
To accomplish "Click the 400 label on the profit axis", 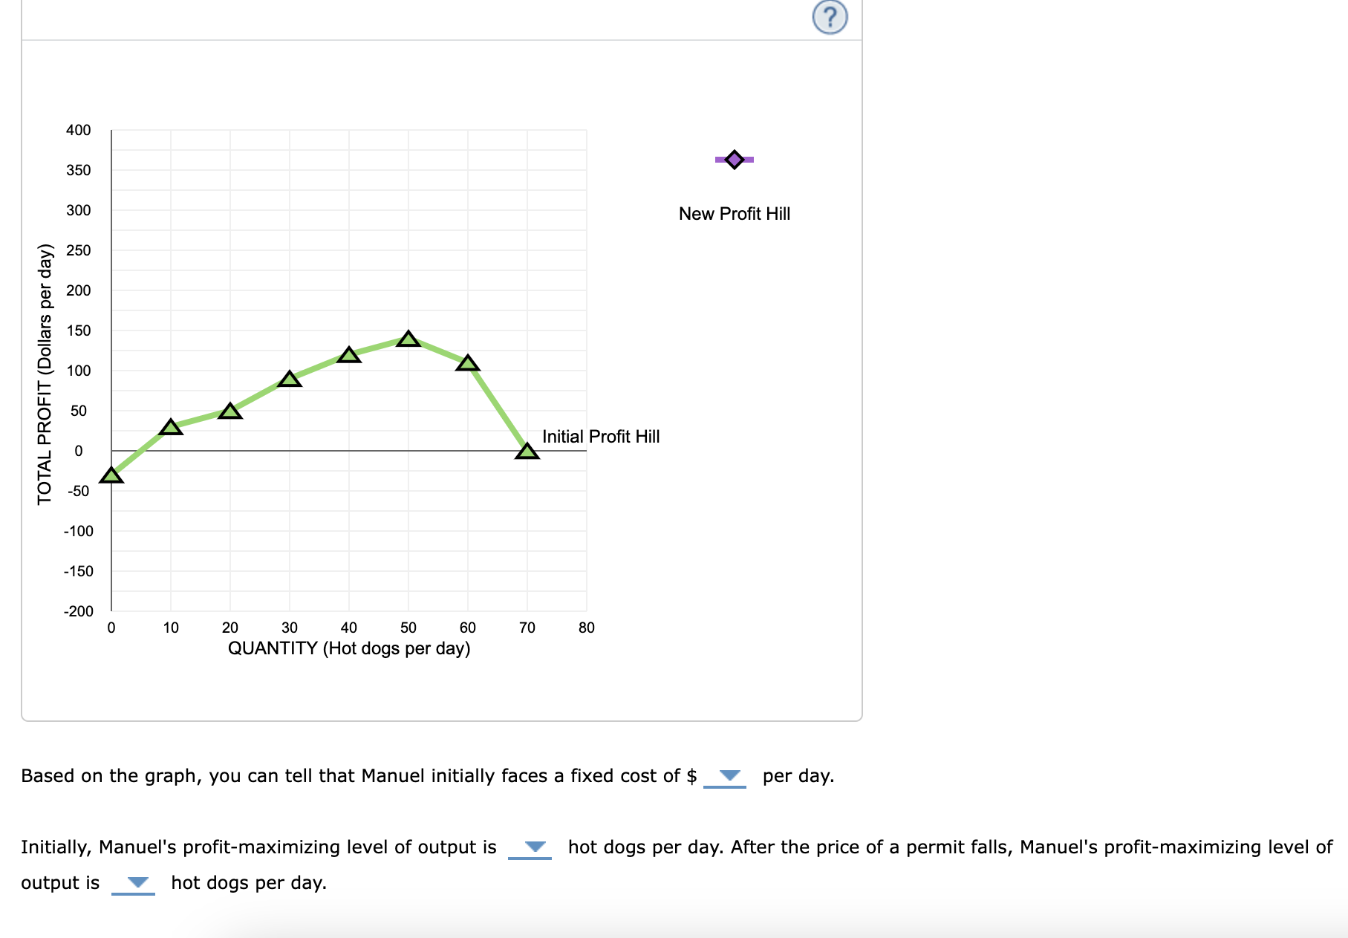I will pos(79,130).
